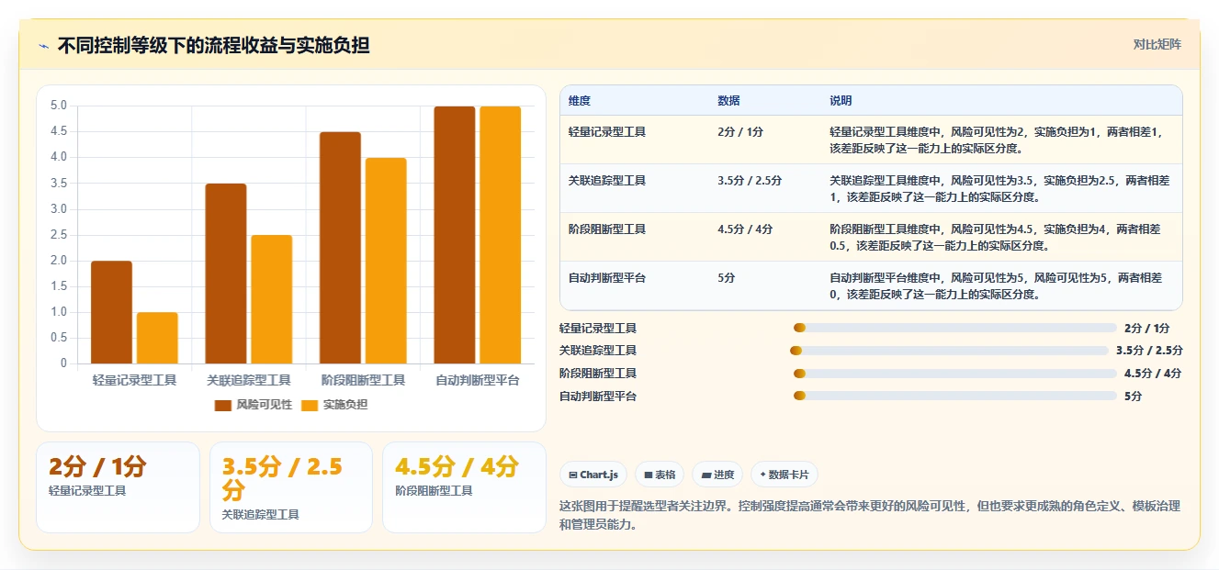Toggle the 实施负担 legend entry
This screenshot has height=570, width=1219.
(334, 405)
